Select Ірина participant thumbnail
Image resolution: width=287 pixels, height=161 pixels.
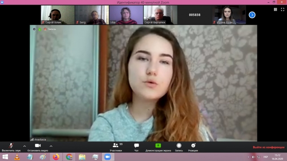pos(229,15)
